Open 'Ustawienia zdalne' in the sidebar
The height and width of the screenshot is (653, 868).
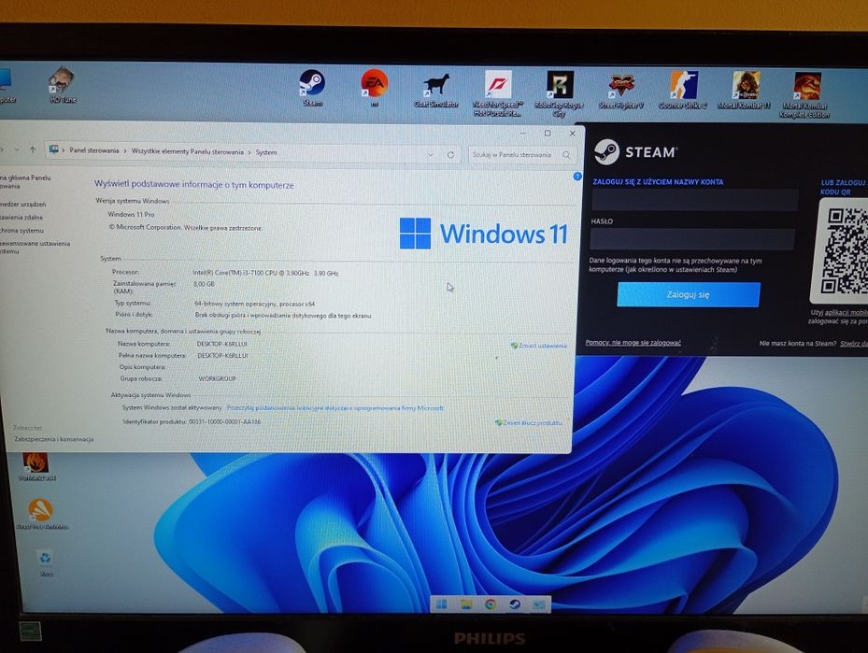click(21, 218)
